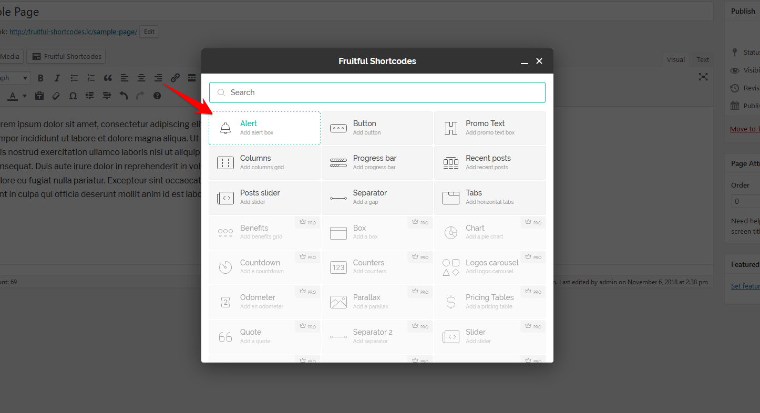Toggle italic formatting in editor toolbar
Screen dimensions: 760x413
(x=57, y=78)
